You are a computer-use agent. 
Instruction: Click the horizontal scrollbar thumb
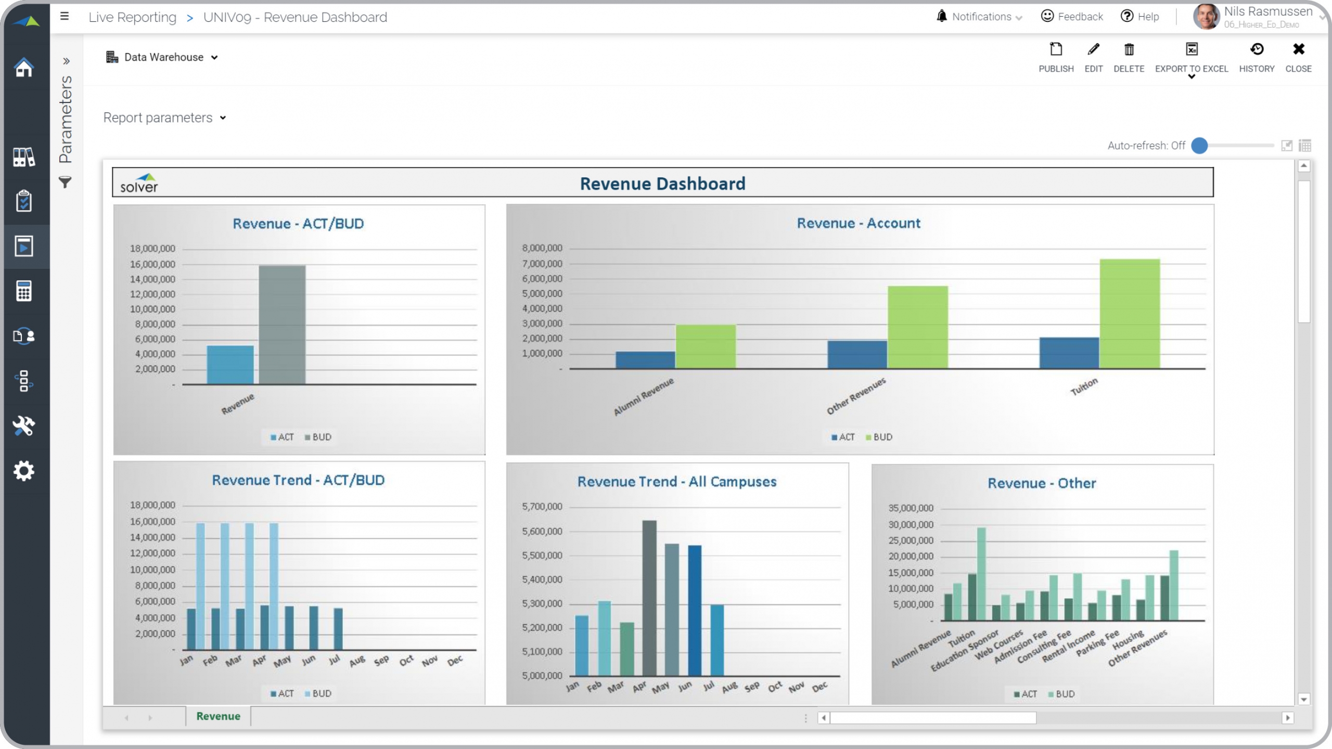tap(932, 718)
